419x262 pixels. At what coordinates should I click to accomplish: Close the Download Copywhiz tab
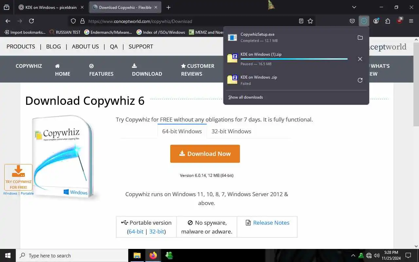(156, 7)
